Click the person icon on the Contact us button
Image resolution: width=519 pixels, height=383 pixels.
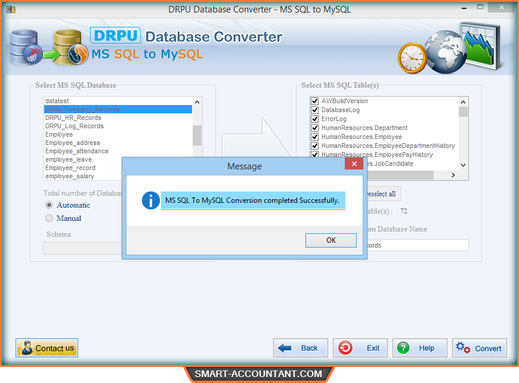(27, 348)
